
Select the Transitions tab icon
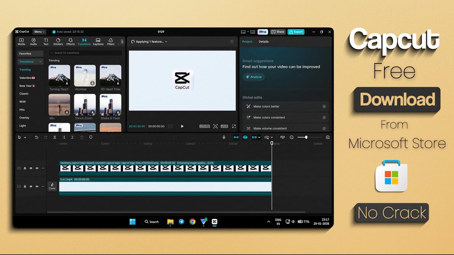84,42
